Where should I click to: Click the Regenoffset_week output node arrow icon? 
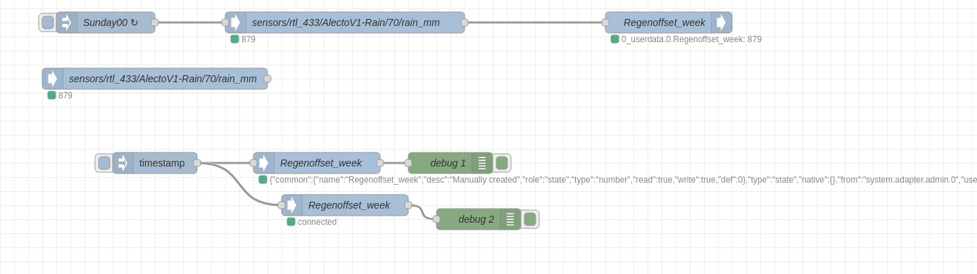coord(721,22)
